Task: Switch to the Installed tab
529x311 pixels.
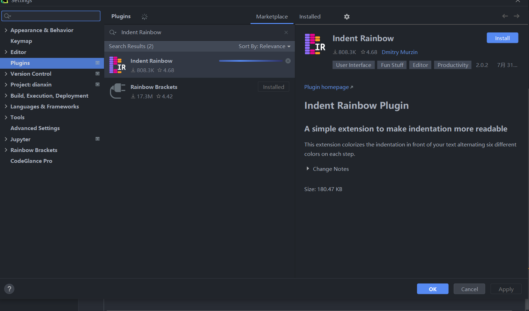Action: 310,17
